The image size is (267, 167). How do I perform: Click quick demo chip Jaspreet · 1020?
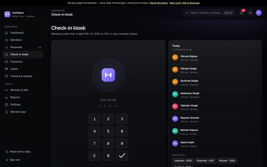coord(183,161)
